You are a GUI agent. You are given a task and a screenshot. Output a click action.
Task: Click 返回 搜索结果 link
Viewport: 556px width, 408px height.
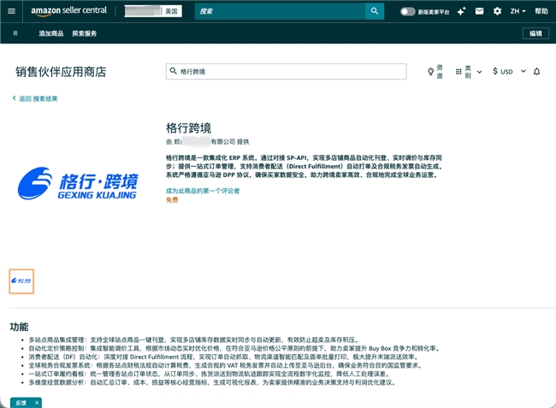click(36, 99)
